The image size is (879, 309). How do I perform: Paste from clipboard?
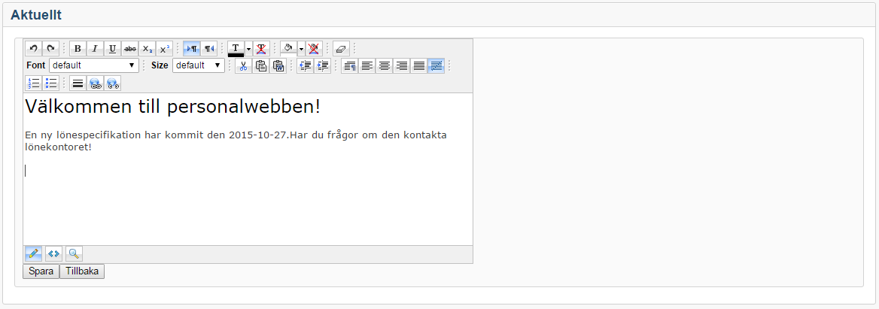(260, 65)
